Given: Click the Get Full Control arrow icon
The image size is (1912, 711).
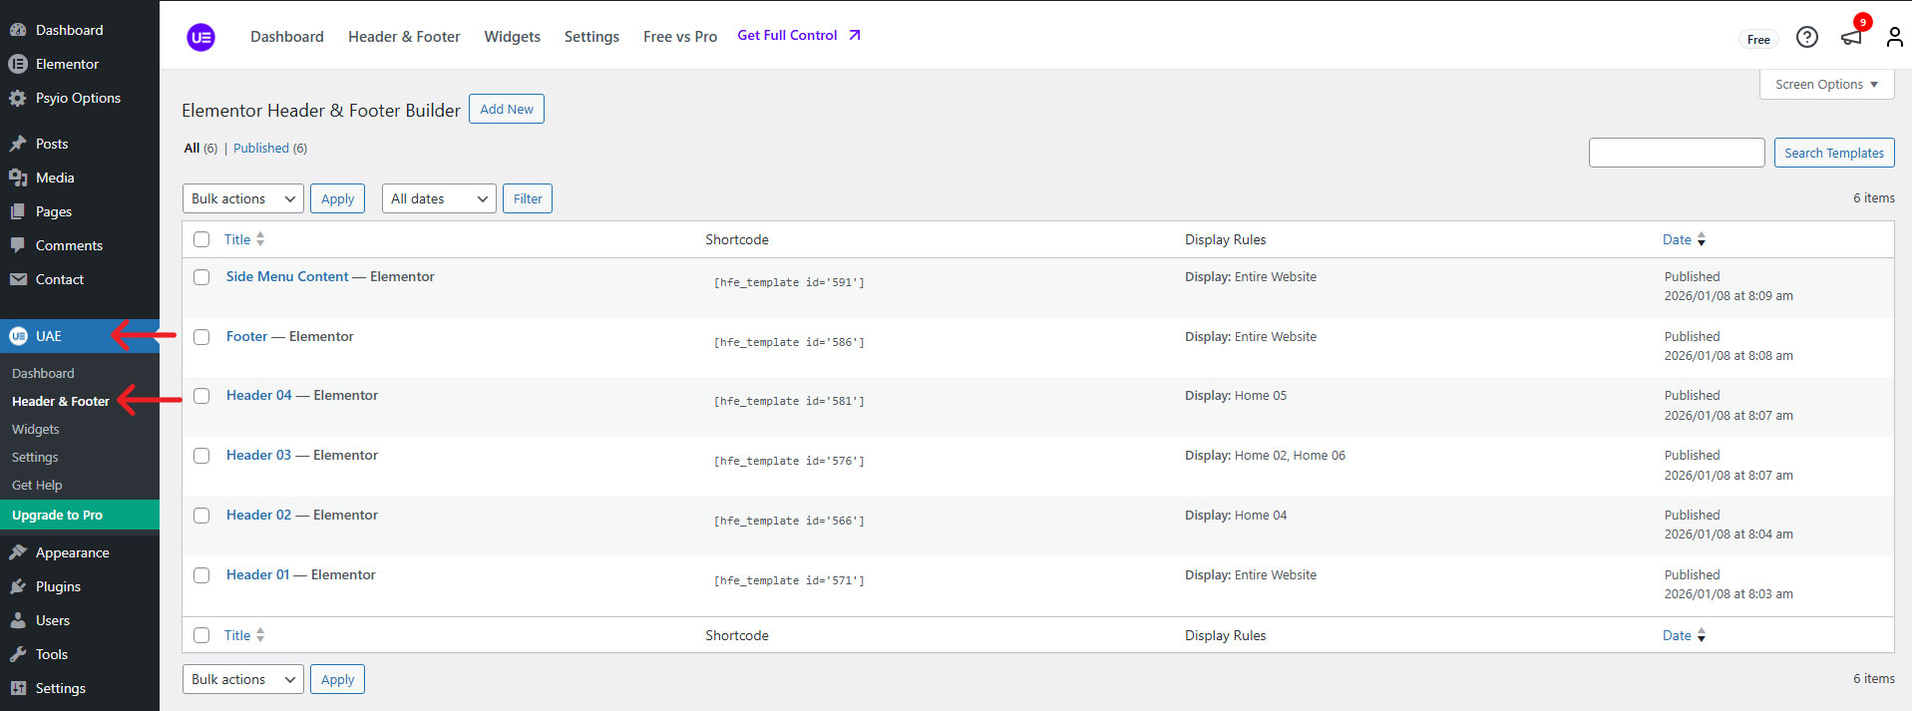Looking at the screenshot, I should 855,35.
